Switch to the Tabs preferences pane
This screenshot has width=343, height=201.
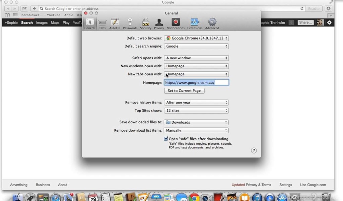[x=102, y=24]
